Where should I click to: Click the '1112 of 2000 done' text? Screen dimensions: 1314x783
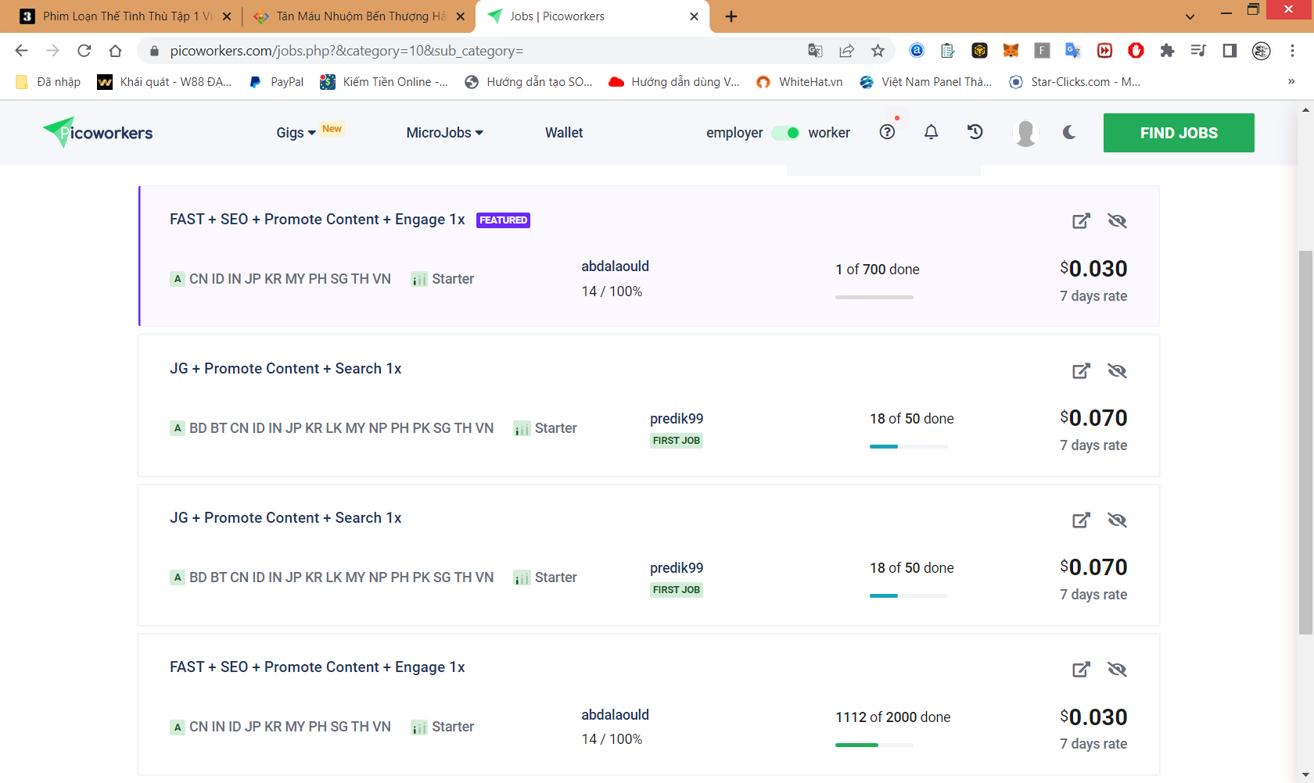pos(893,717)
